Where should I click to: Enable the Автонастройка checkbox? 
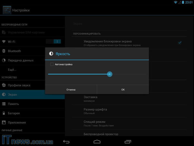[52, 64]
